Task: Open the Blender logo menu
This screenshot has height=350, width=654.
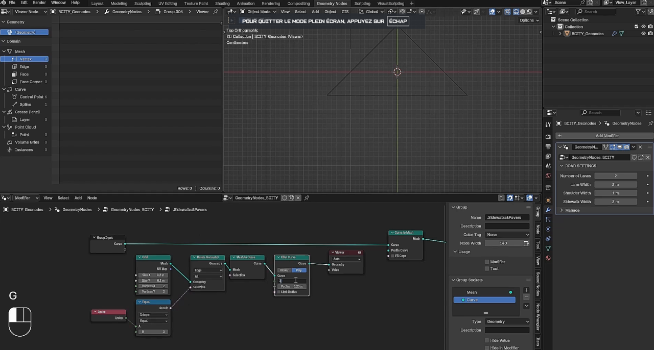Action: (x=4, y=3)
